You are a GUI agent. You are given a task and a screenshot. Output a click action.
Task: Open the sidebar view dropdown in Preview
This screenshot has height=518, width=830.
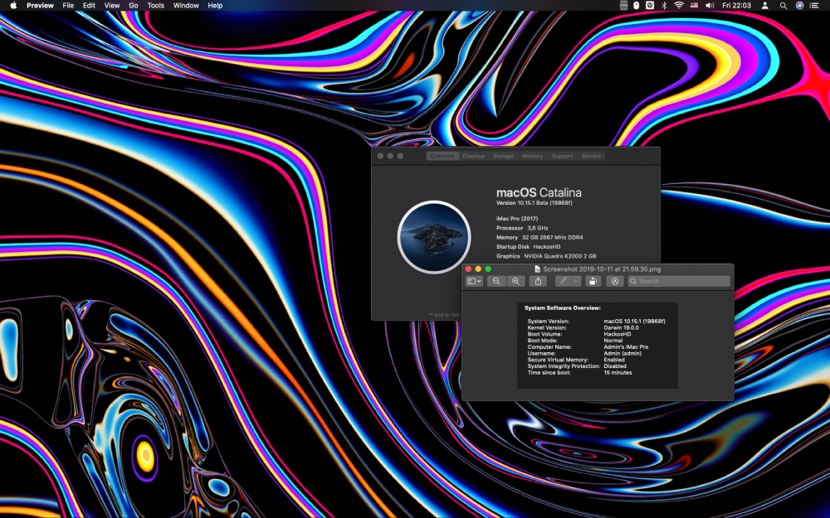click(474, 281)
